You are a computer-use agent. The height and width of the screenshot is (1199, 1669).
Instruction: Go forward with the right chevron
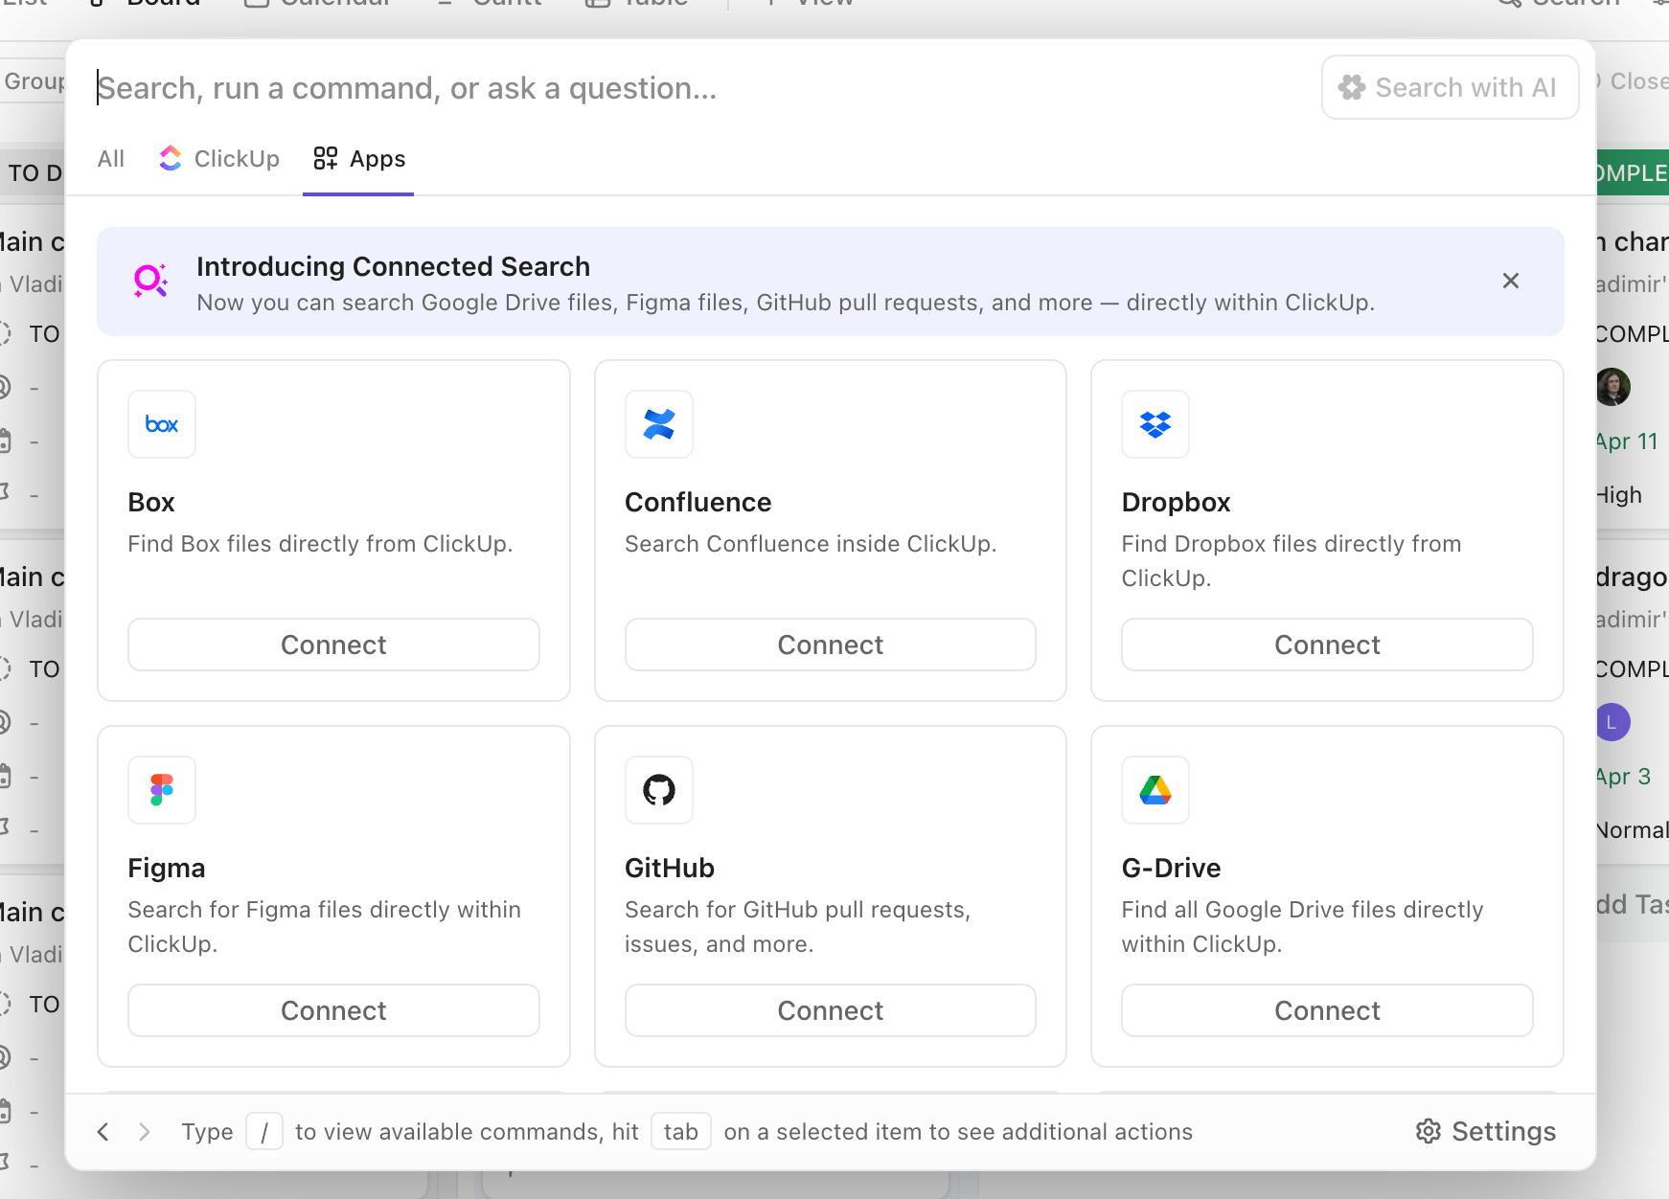pyautogui.click(x=144, y=1132)
